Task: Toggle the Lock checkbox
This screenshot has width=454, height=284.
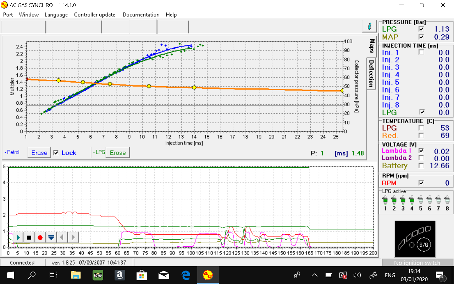Action: pyautogui.click(x=56, y=153)
